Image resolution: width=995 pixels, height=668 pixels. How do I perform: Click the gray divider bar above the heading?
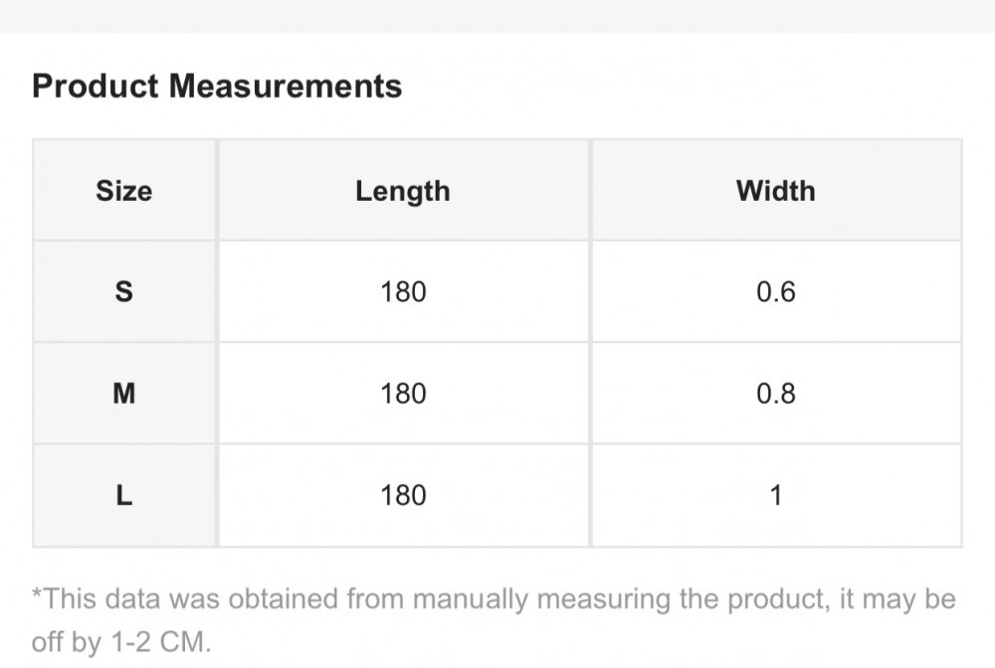coord(497,16)
